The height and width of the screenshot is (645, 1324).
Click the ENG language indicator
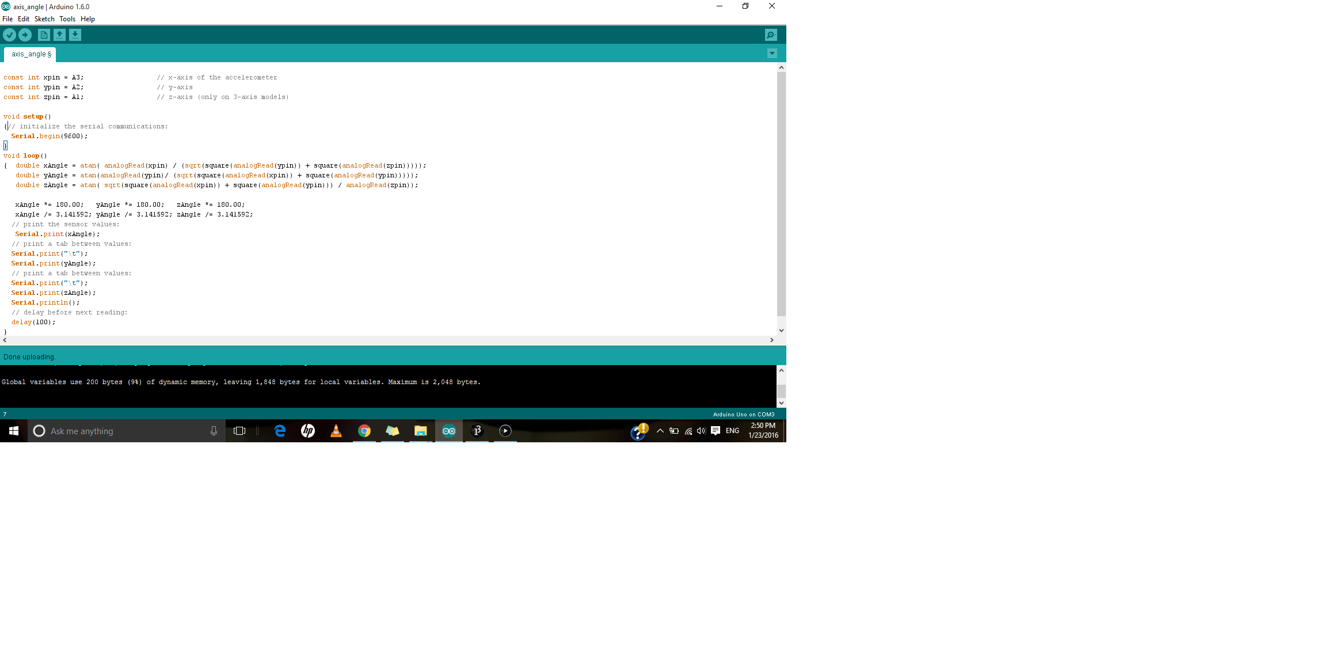point(732,431)
